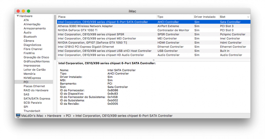Open Gravação de Disco entry

[x=36, y=57]
